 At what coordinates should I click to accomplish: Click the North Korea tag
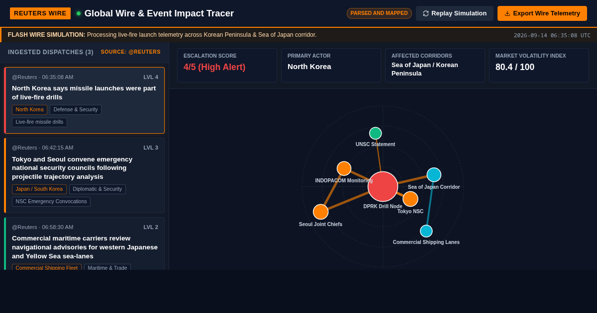point(29,110)
